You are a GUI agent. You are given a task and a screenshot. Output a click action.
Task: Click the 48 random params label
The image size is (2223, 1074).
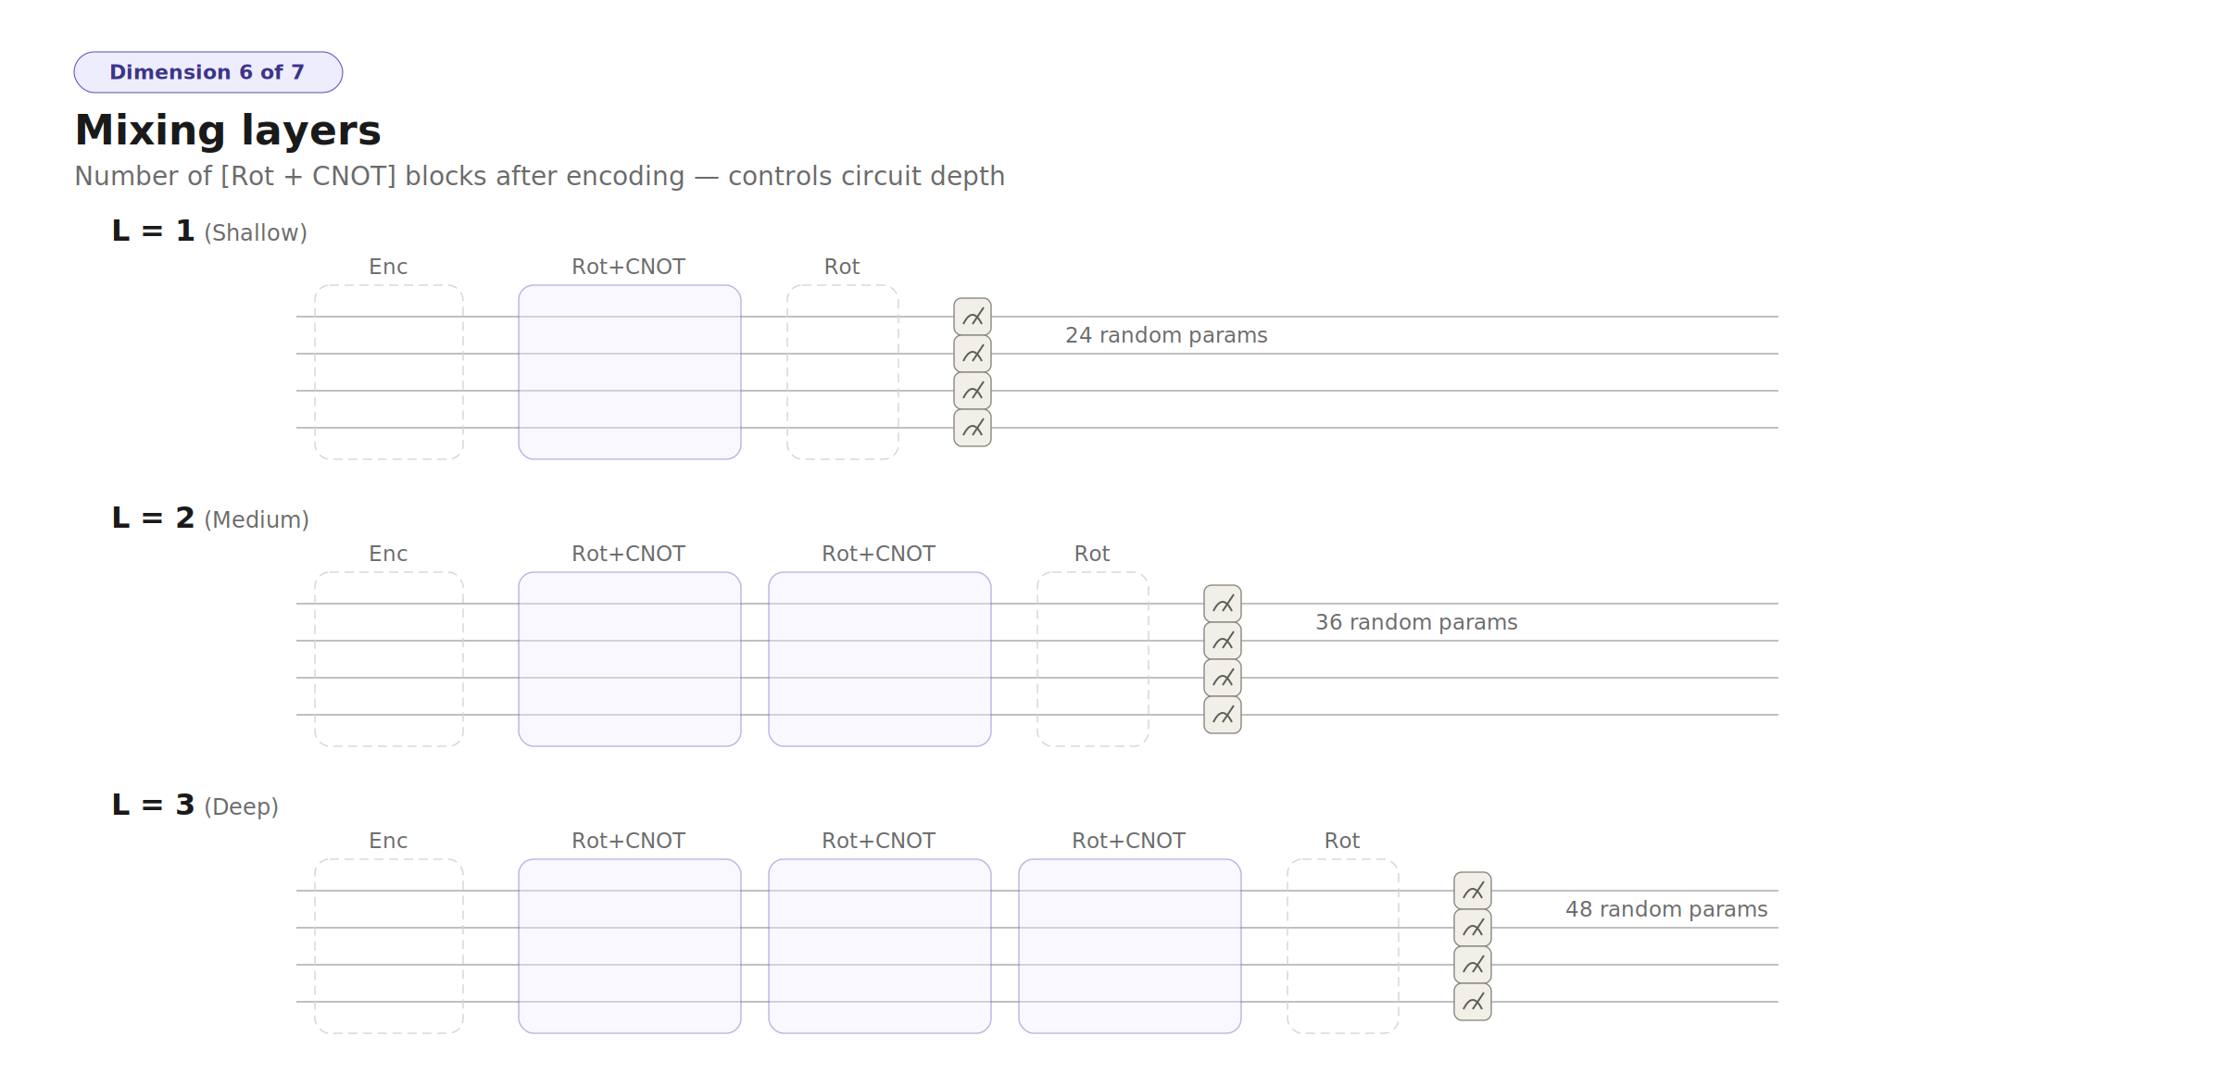tap(1666, 909)
